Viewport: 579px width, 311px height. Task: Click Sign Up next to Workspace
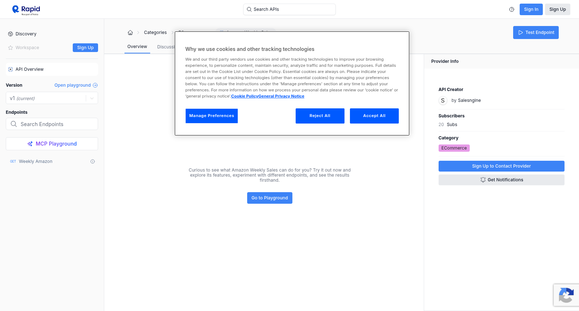pos(85,48)
